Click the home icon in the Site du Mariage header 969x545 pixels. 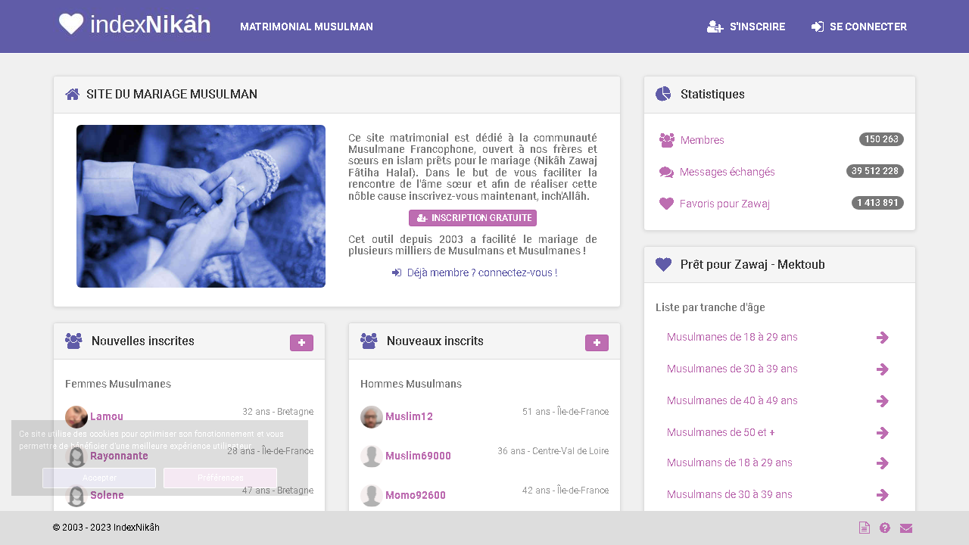[73, 94]
